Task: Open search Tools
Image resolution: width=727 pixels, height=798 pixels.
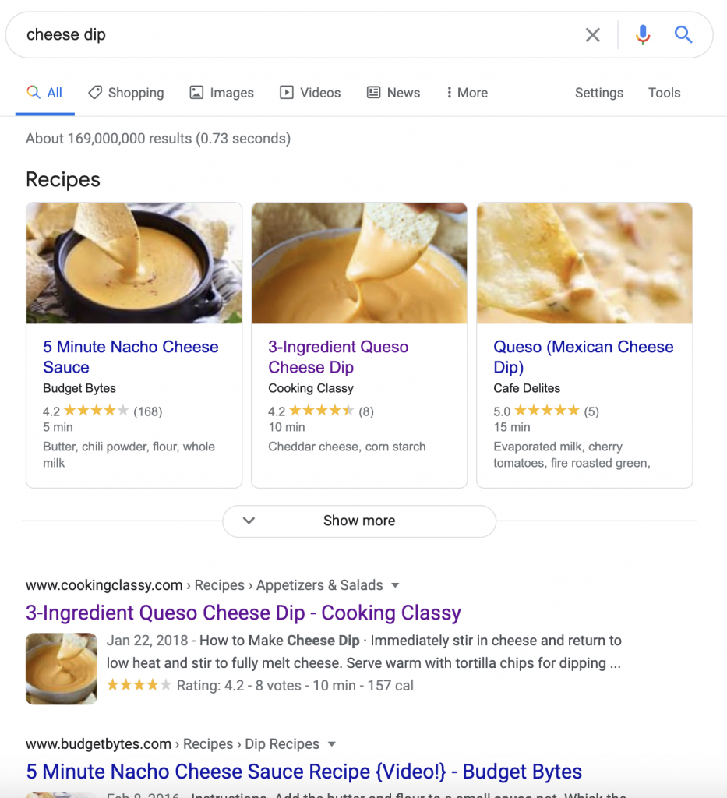Action: pyautogui.click(x=664, y=93)
